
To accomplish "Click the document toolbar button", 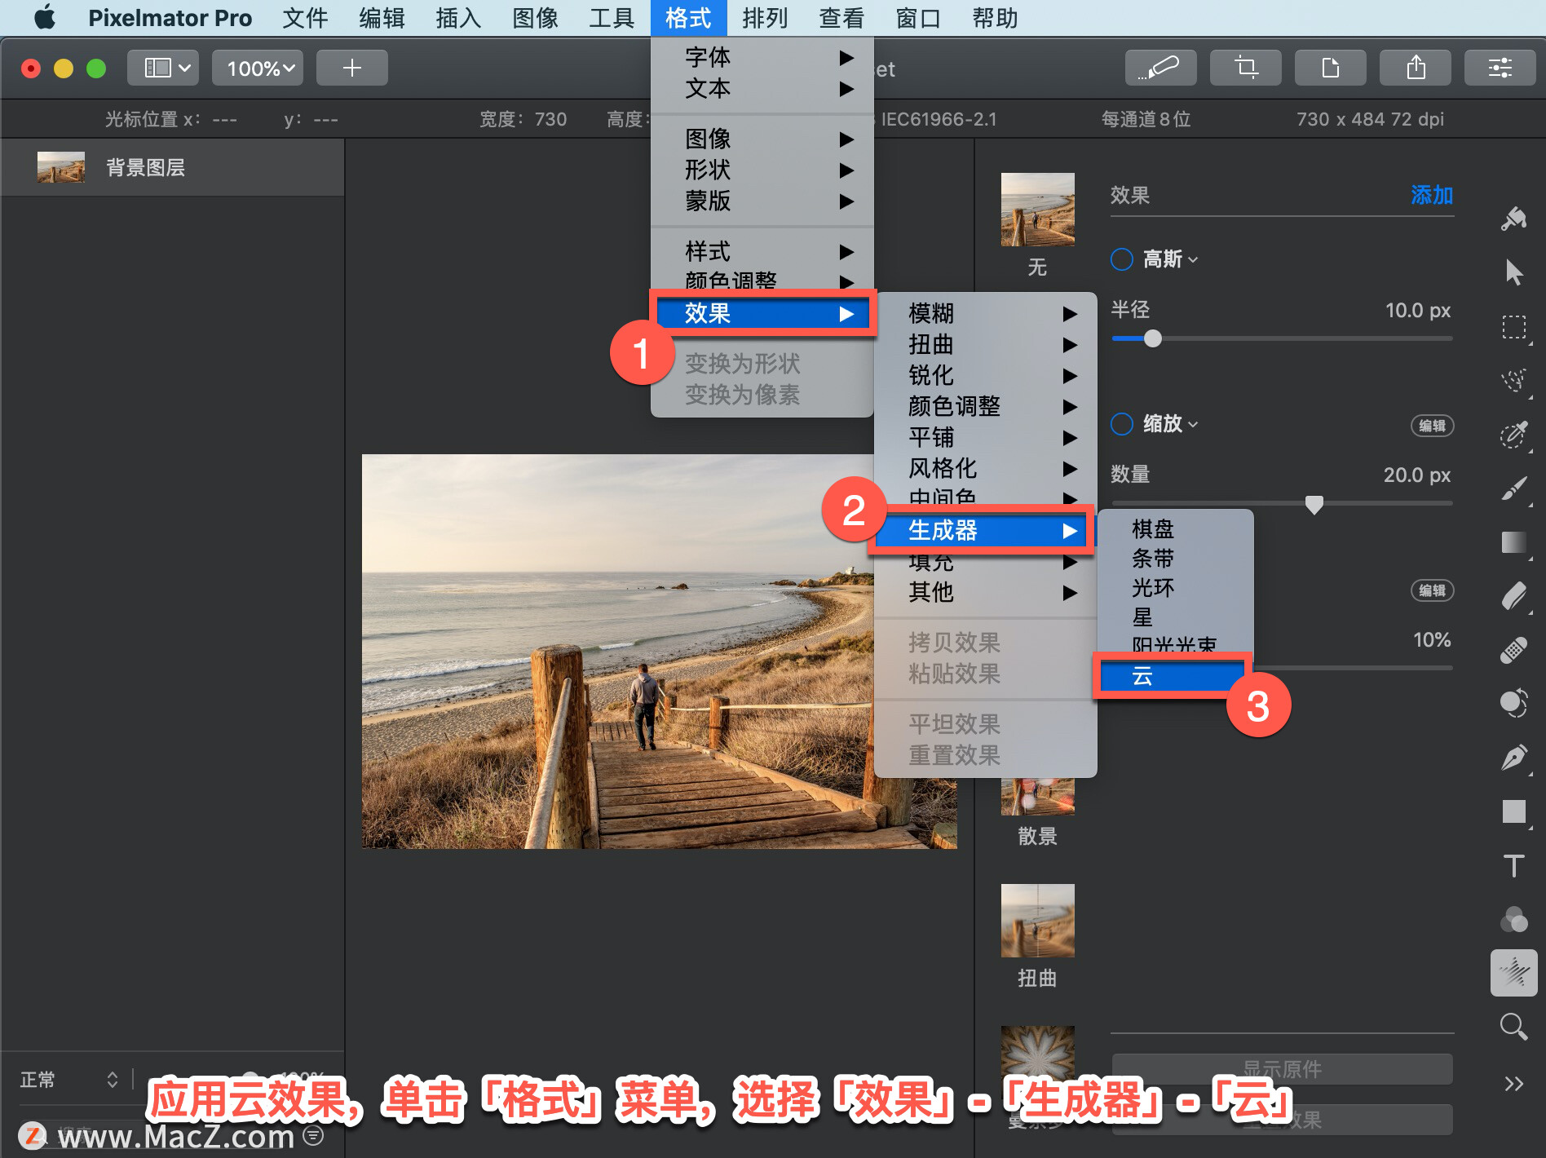I will 1330,68.
